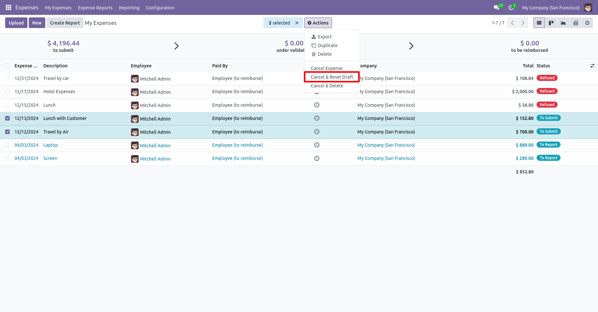Screen dimensions: 598x312
Task: Click activity clock on Travel by Air row
Action: tap(317, 132)
